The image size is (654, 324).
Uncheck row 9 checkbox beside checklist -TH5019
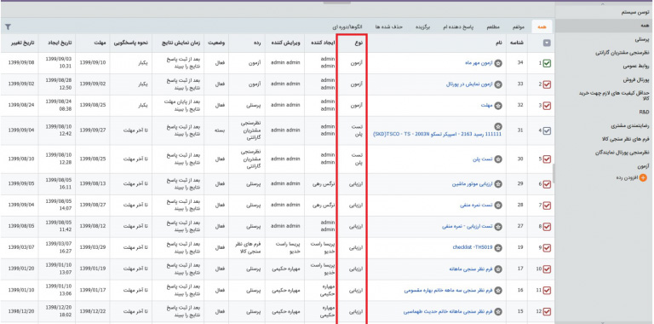tap(547, 247)
